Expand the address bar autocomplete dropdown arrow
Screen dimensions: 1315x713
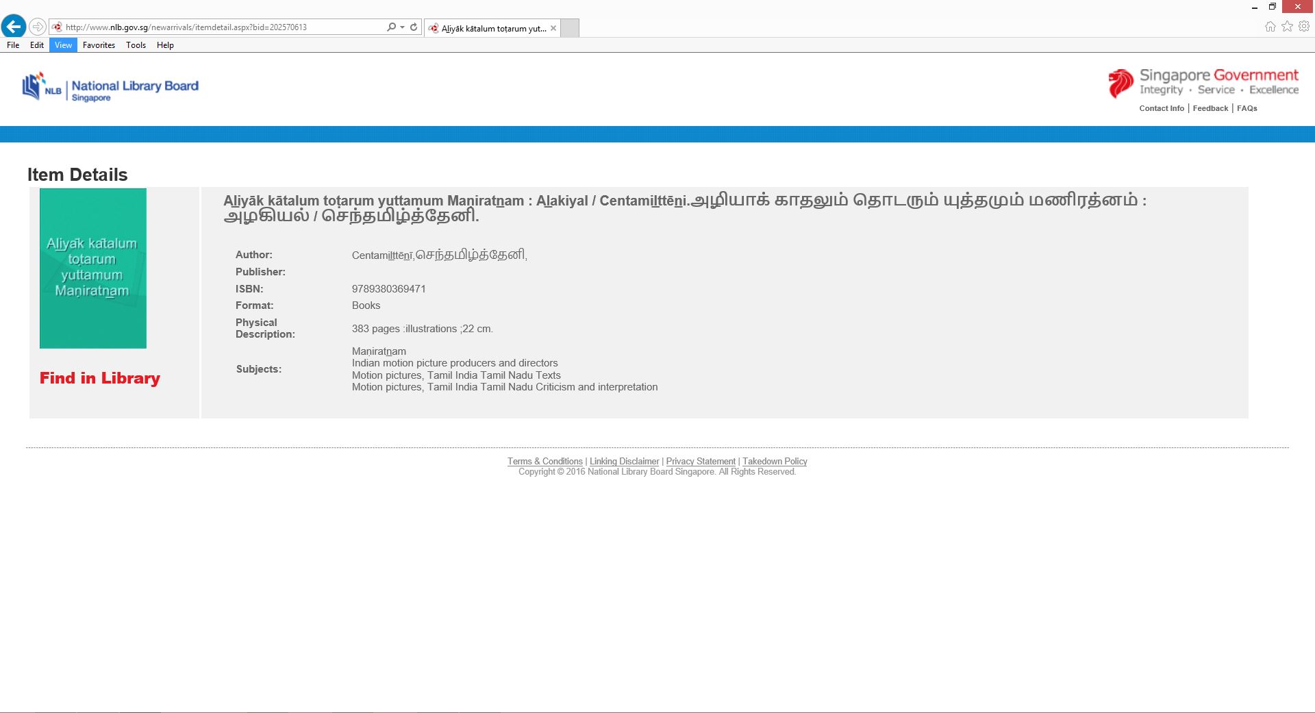tap(402, 27)
